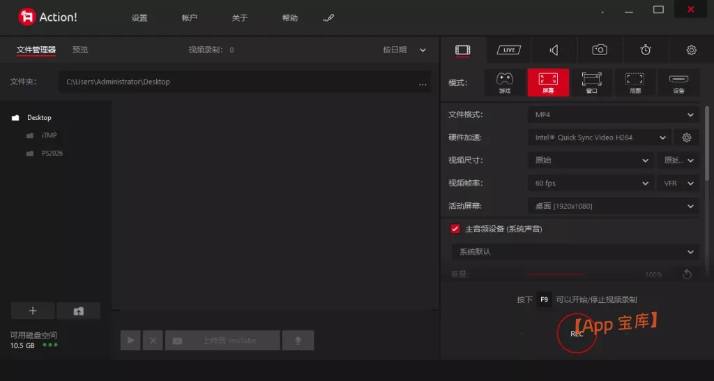
Task: Open the drawing pen tool in top menu
Action: [x=328, y=17]
